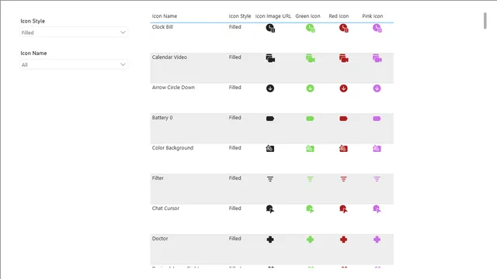Select the green Filter icon
Viewport: 497px width, 279px height.
pos(311,179)
